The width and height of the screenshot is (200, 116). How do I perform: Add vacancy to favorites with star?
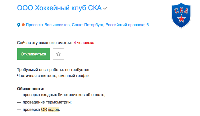coord(58,54)
